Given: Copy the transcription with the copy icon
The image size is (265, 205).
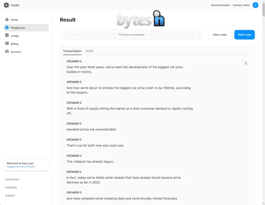Looking at the screenshot, I should tap(246, 63).
